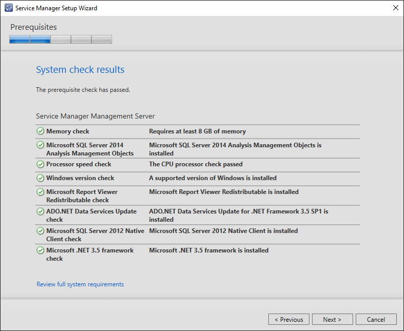Viewport: 404px width, 331px height.
Task: Click 'Service Manager Management Server' section title
Action: 95,116
